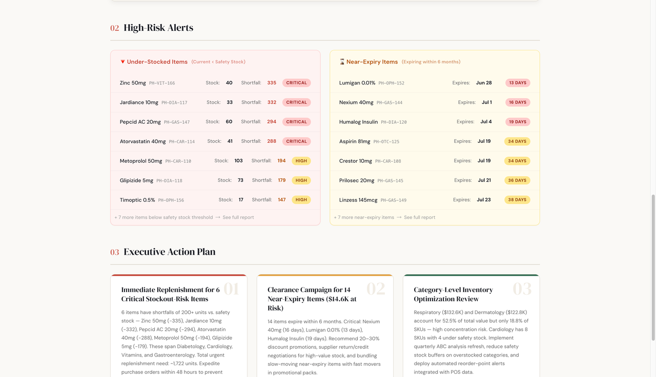
Task: Click the Lumigan expiry date Jun 28
Action: (x=484, y=83)
